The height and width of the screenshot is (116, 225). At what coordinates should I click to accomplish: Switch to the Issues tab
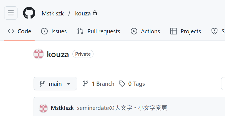click(x=54, y=31)
